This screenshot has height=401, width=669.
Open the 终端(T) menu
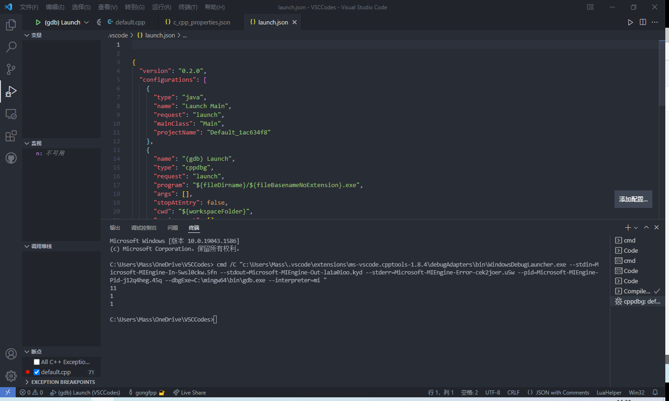point(188,7)
